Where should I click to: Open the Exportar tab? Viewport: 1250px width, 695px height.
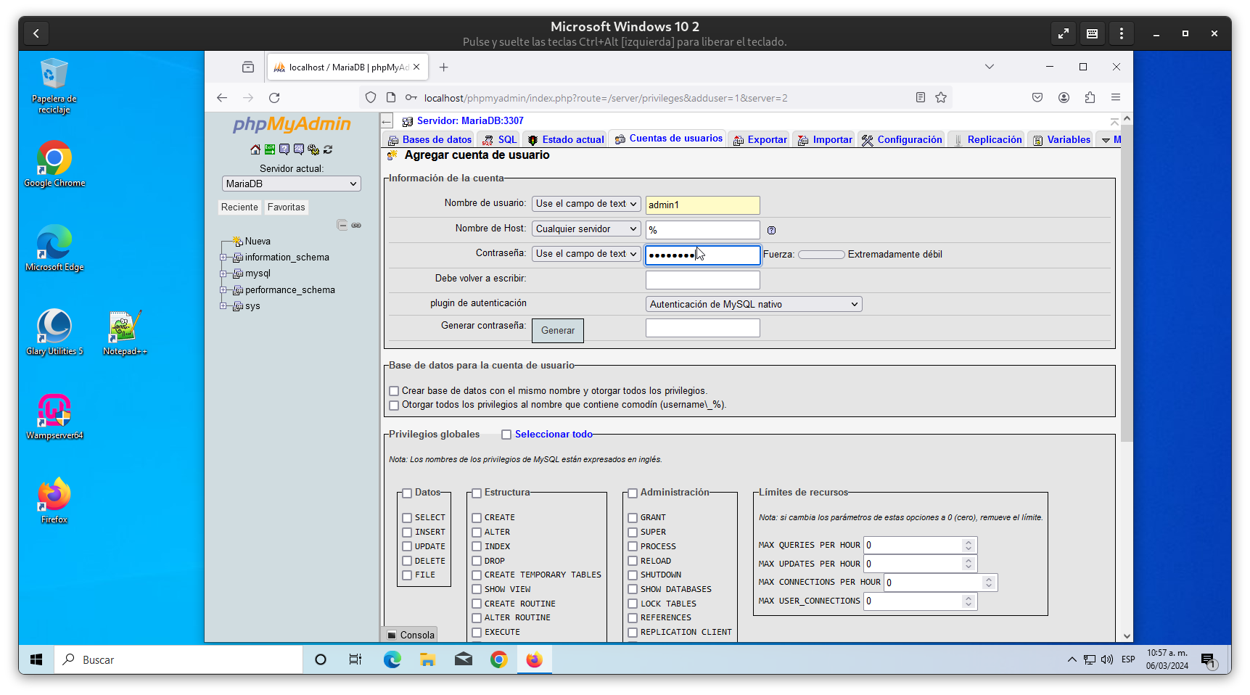coord(760,140)
